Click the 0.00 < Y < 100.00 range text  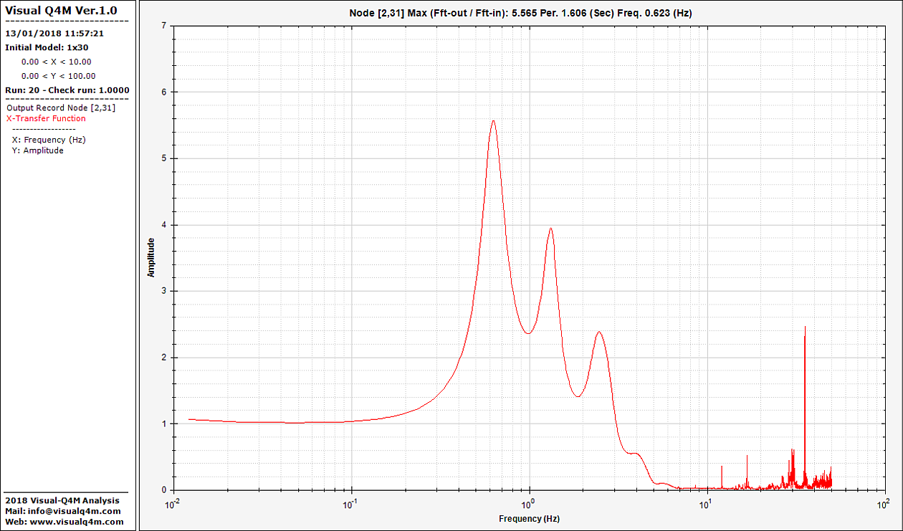pyautogui.click(x=58, y=76)
